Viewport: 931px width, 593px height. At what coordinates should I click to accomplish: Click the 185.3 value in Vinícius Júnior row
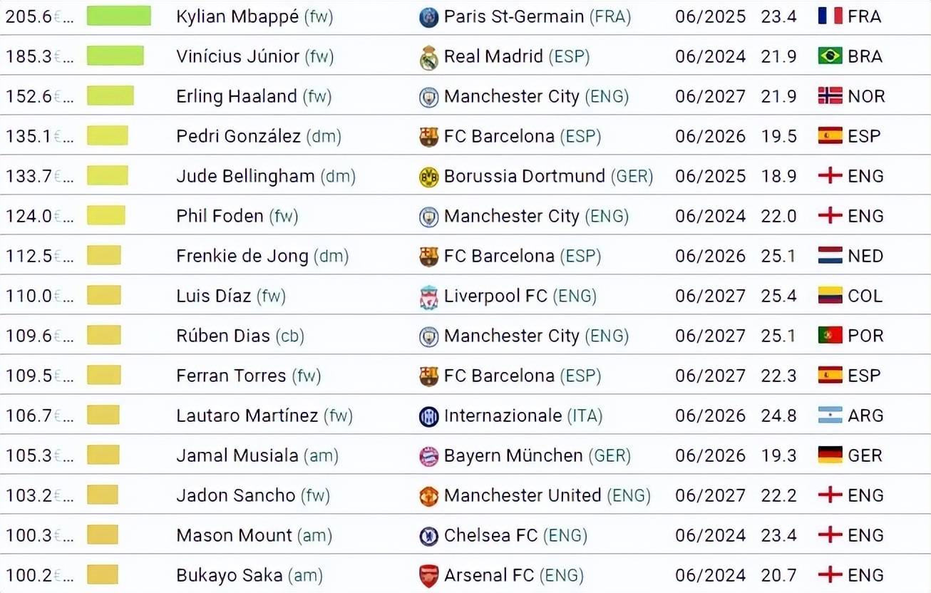point(29,56)
